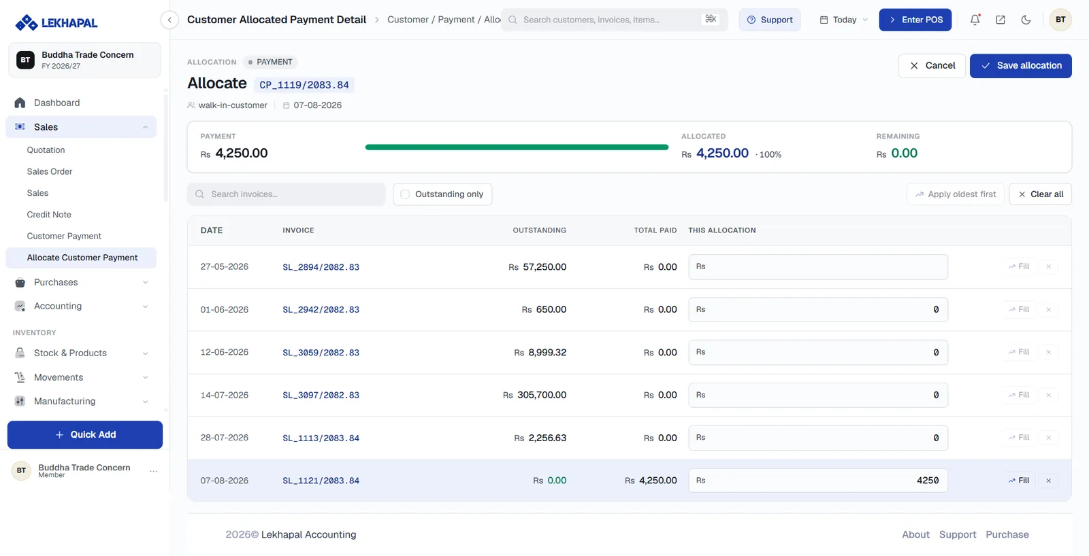Open Credit Note menu item
Screen dimensions: 1089x556
coord(49,215)
